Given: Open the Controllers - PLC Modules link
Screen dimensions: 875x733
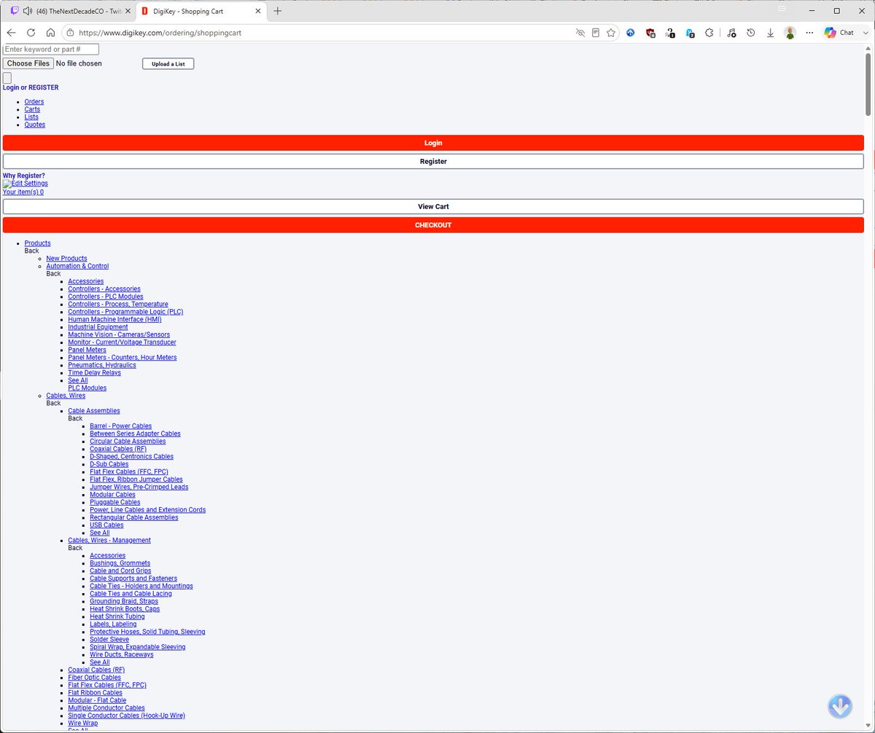Looking at the screenshot, I should click(106, 297).
